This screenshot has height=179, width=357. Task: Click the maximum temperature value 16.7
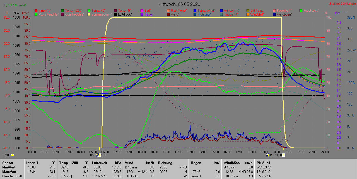click(x=86, y=171)
